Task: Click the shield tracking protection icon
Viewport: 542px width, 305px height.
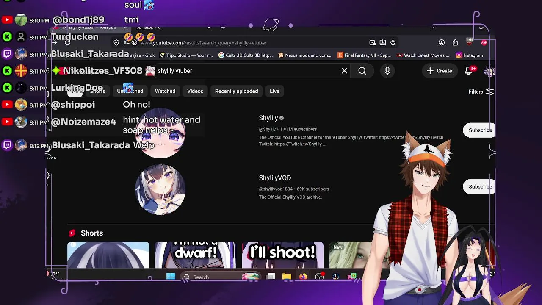Action: (116, 42)
